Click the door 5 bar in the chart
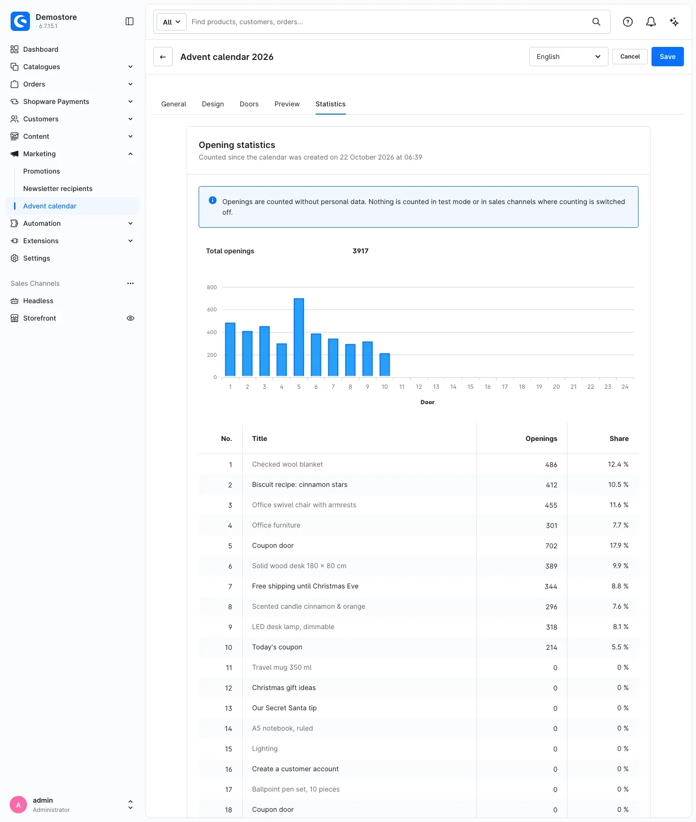696x822 pixels. [x=299, y=338]
